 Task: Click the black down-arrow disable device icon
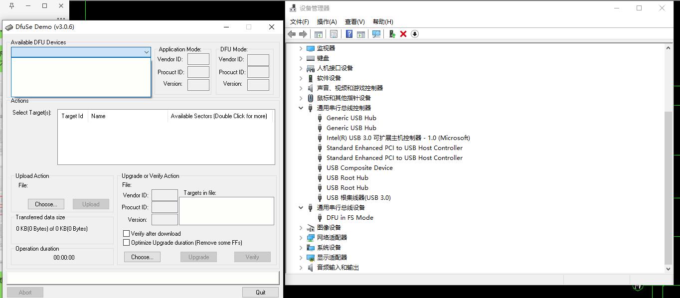415,34
